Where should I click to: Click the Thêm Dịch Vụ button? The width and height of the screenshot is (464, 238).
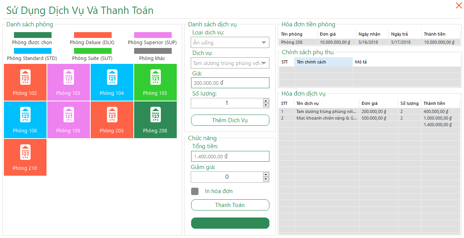point(230,120)
